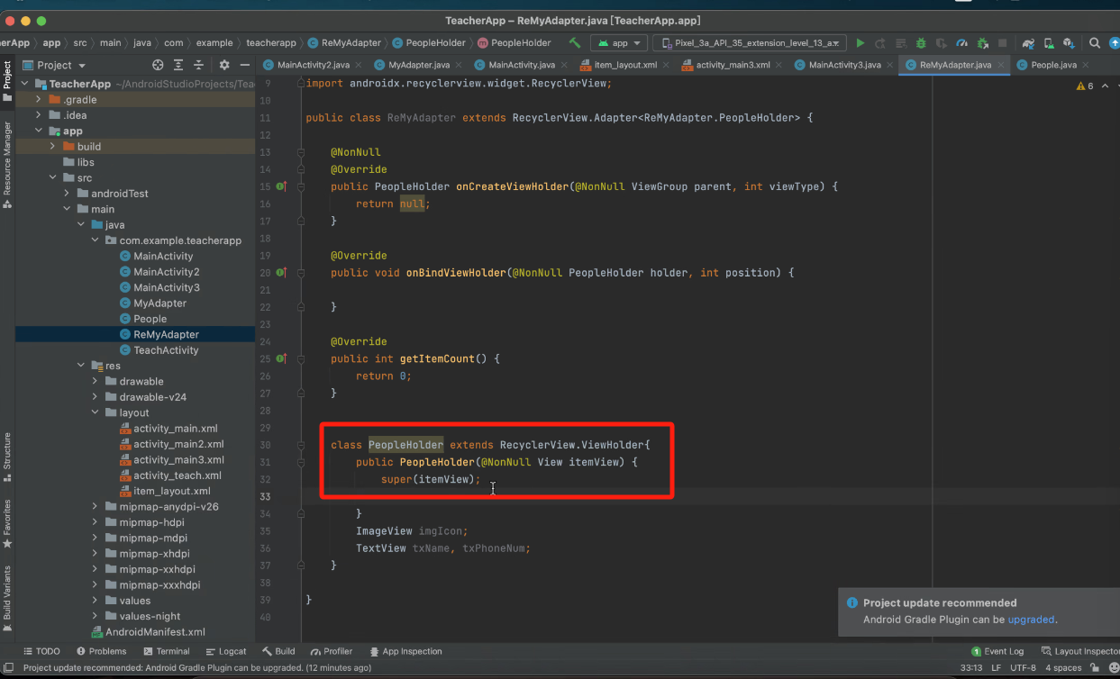The height and width of the screenshot is (679, 1120).
Task: Toggle the TODO tool window
Action: tap(41, 651)
